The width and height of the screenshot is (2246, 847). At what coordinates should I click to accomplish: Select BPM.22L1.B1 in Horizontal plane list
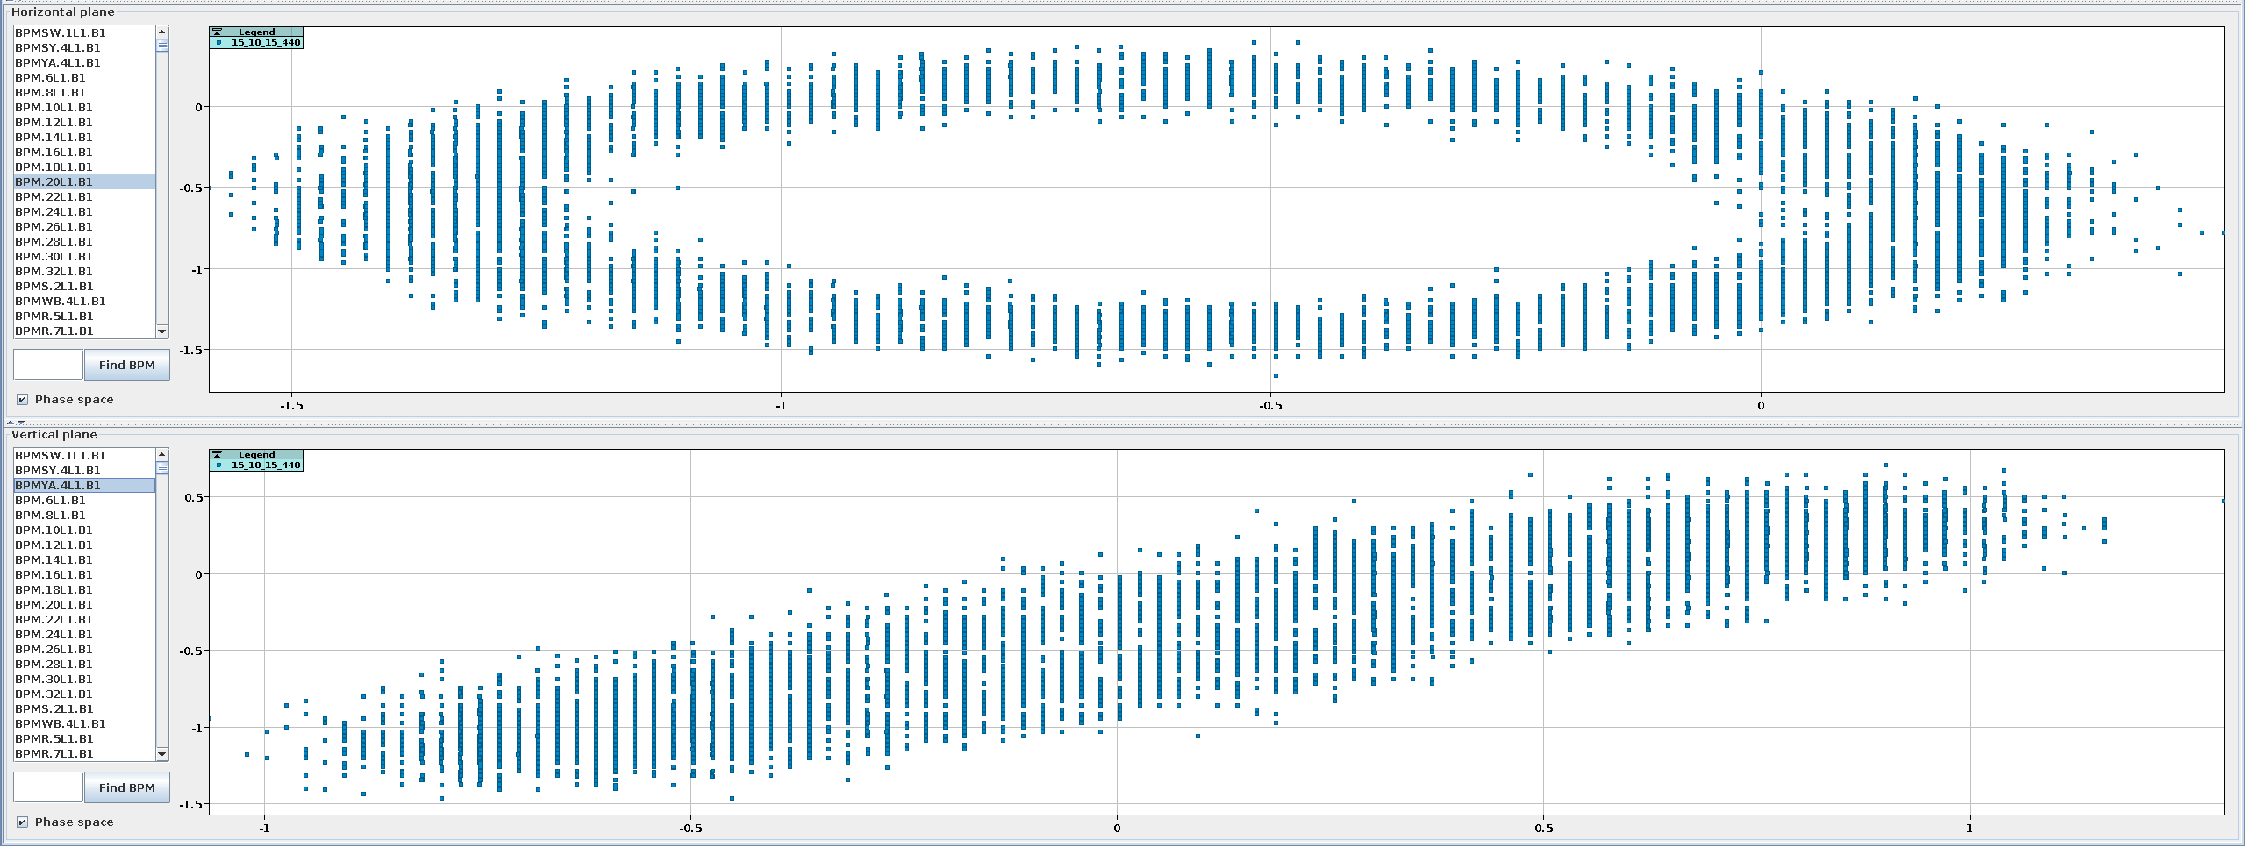coord(84,196)
